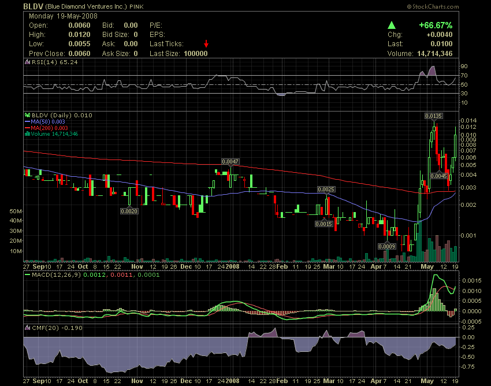Click the volume bars icon in the legend

(x=28, y=134)
